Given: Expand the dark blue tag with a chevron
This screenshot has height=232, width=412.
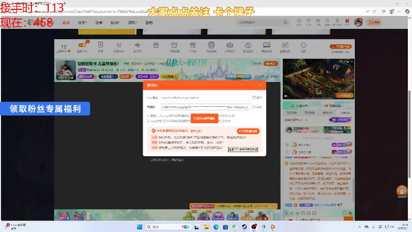Looking at the screenshot, I should click(x=108, y=76).
